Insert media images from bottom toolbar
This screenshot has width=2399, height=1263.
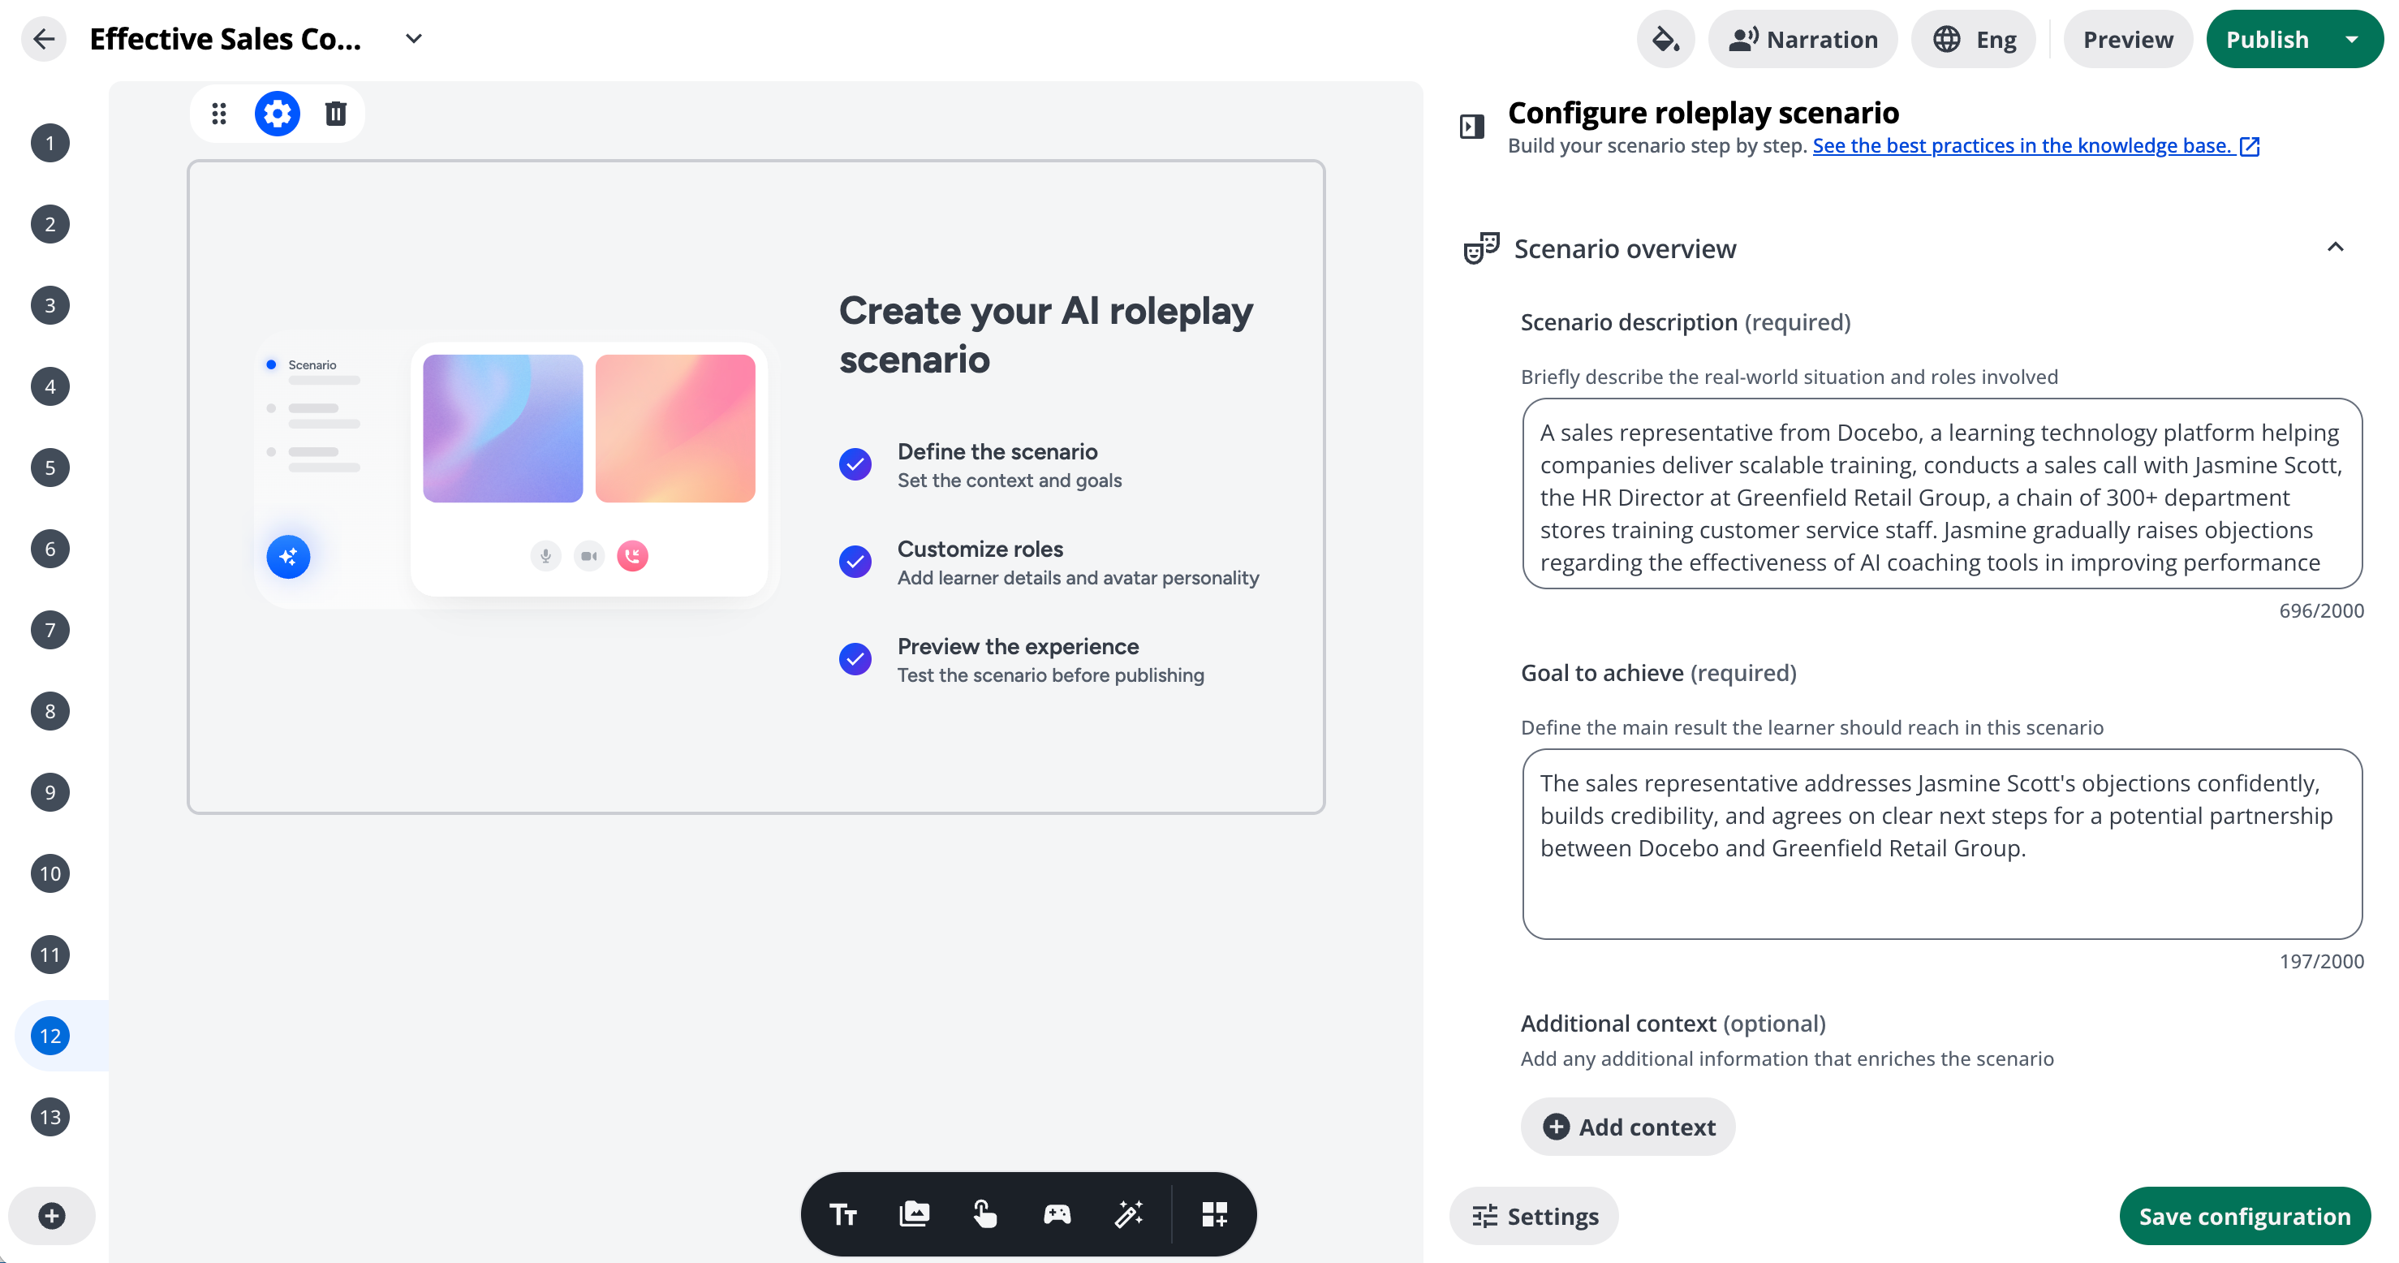coord(915,1214)
